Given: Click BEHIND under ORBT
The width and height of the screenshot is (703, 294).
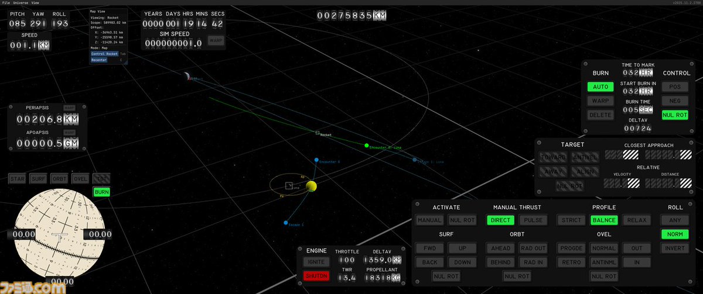Looking at the screenshot, I should [x=500, y=262].
